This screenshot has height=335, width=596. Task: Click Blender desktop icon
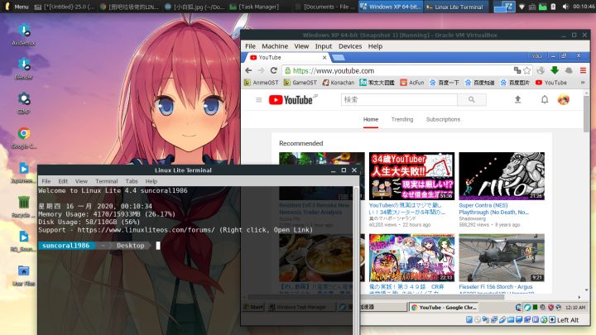(23, 69)
